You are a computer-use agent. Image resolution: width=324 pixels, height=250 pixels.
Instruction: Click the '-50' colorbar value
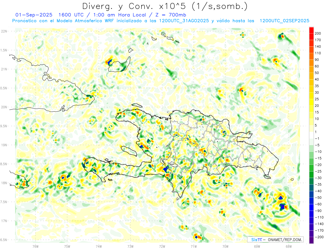(319, 198)
